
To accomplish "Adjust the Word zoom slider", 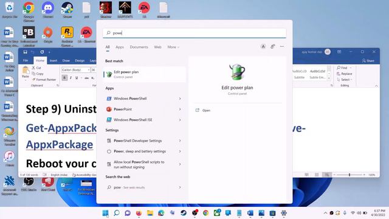I will (349, 175).
